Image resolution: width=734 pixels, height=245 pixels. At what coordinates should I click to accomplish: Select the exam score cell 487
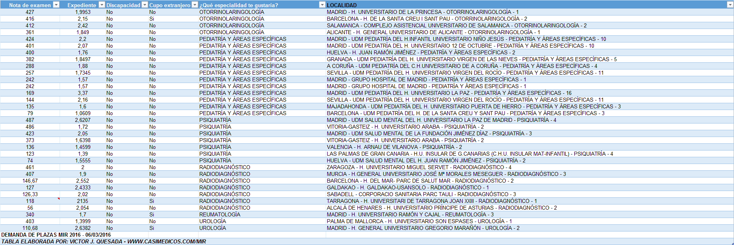(30, 120)
